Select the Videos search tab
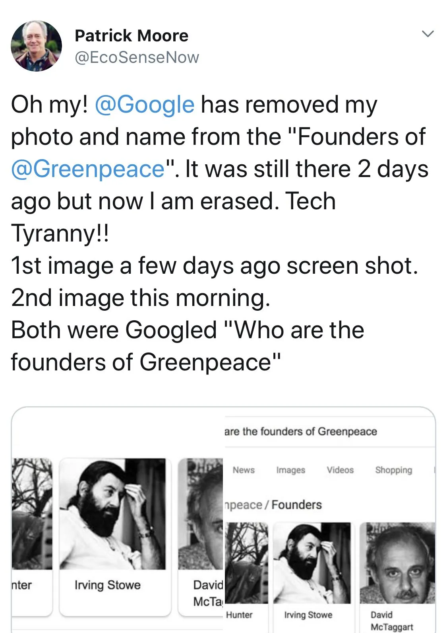447x633 pixels. (340, 470)
